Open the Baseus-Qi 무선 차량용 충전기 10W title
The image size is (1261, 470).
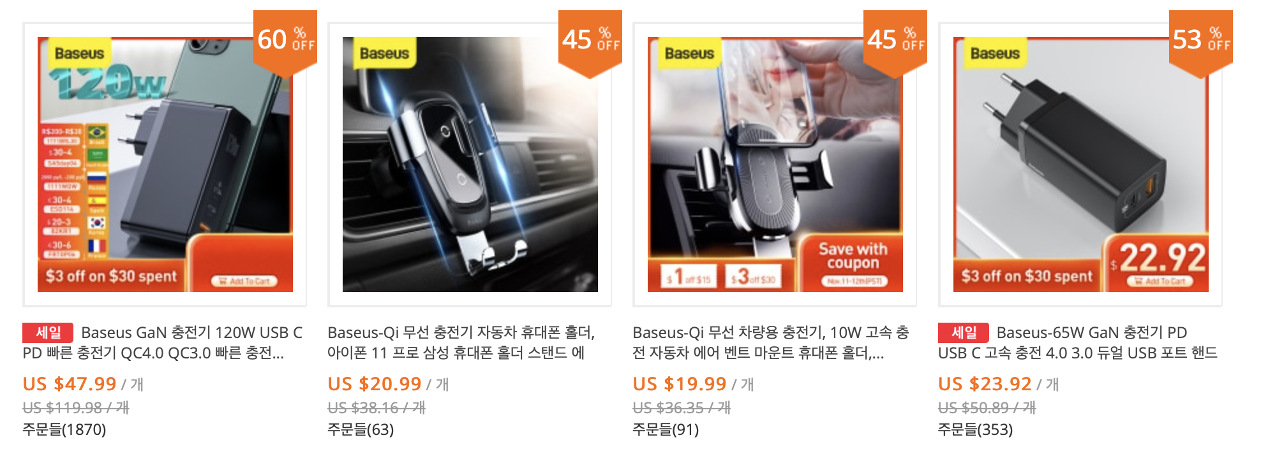[771, 342]
